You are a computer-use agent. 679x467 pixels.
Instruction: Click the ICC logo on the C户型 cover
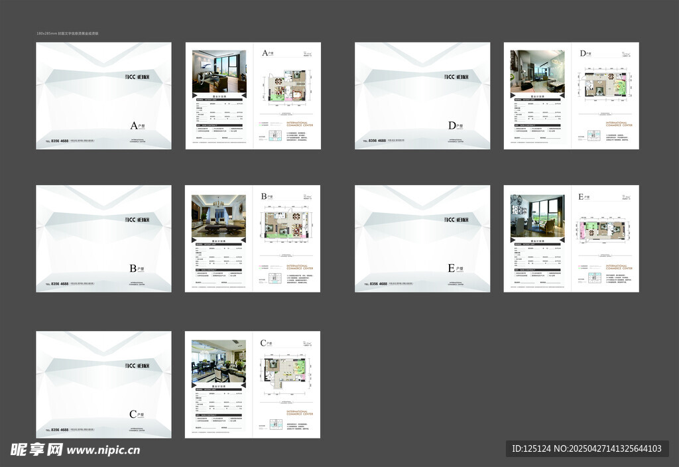coord(137,366)
